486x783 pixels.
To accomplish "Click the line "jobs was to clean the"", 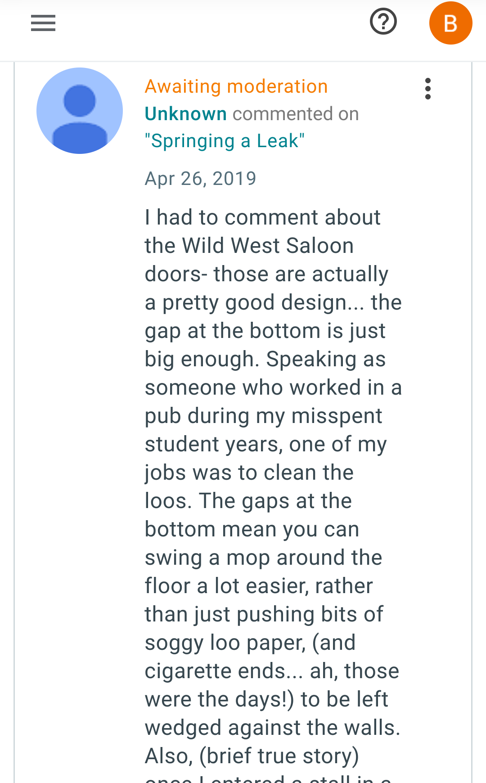I will (x=249, y=472).
